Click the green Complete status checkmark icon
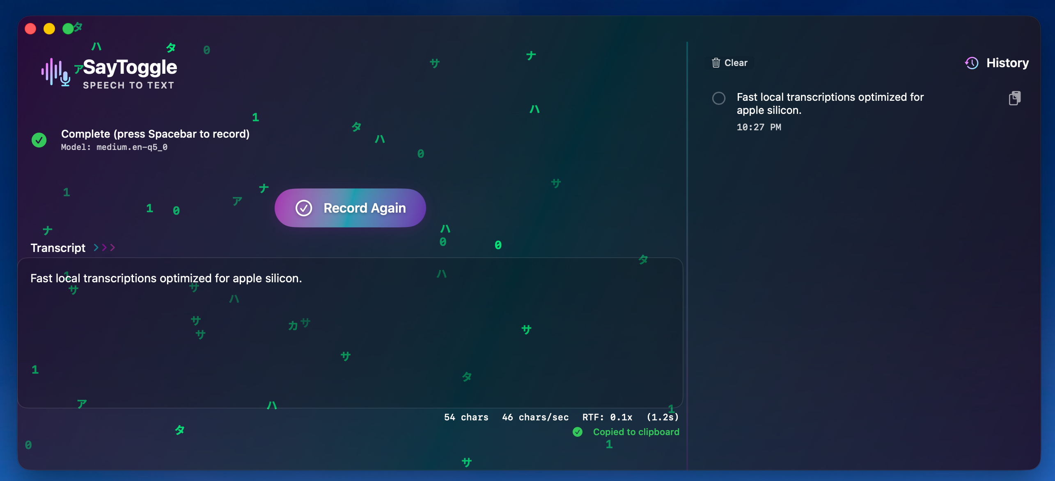1055x481 pixels. (39, 140)
